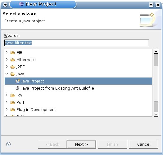Focus the type filter text field

tap(77, 43)
